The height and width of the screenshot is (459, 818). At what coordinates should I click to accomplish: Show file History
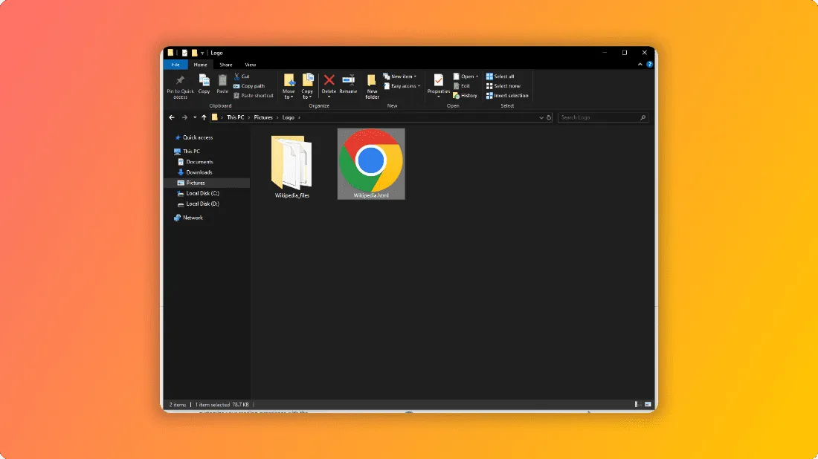(x=465, y=95)
